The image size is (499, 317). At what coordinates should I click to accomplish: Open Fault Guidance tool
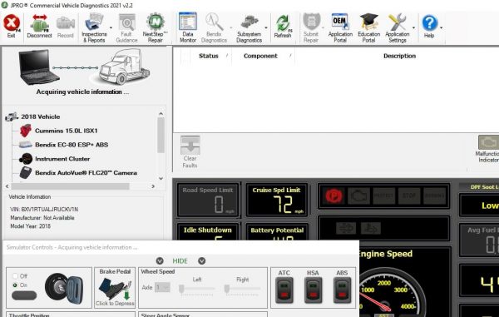(x=126, y=28)
